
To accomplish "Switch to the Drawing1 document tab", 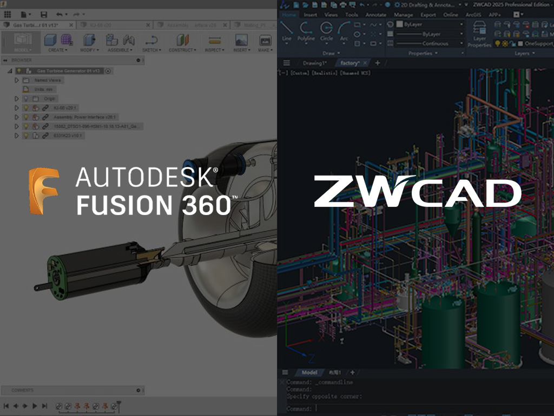I will pyautogui.click(x=314, y=63).
